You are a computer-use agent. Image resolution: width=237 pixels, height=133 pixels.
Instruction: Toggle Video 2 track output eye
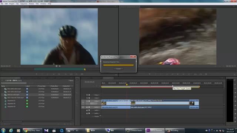[x=87, y=98]
